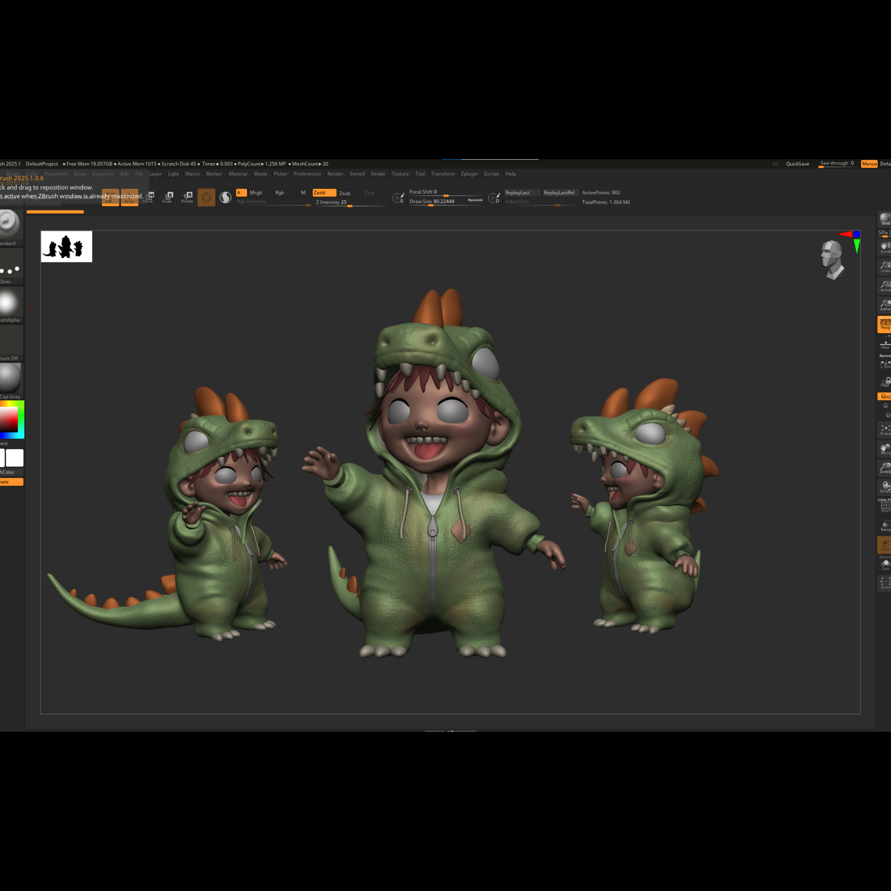891x891 pixels.
Task: Click the silhouette thumbnail preview
Action: pos(67,247)
